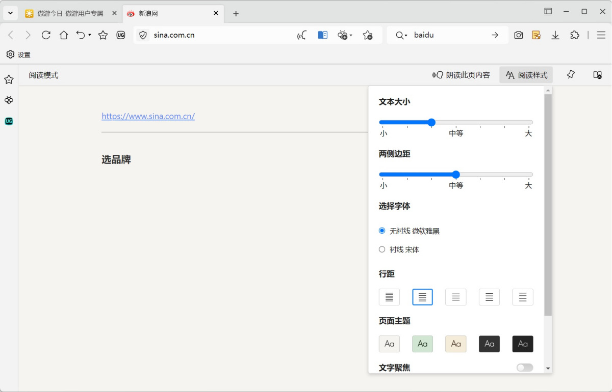
Task: Open favorites from the left sidebar
Action: (x=9, y=79)
